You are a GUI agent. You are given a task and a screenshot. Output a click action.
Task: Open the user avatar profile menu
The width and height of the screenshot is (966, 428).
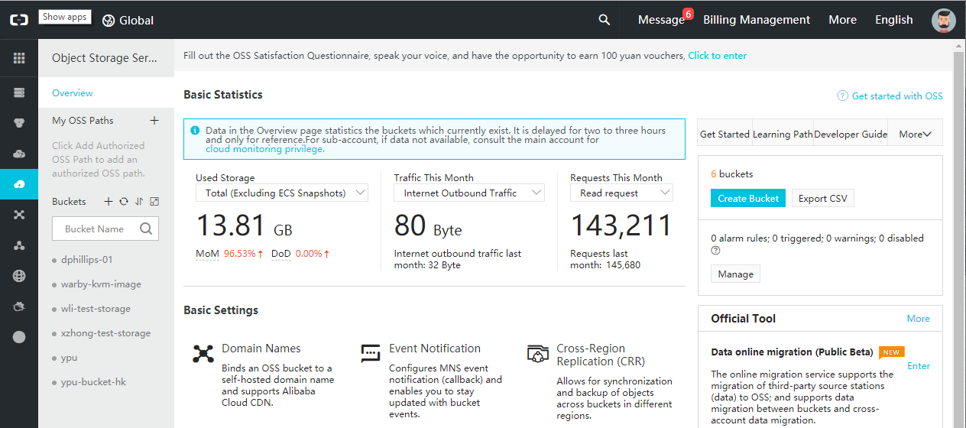point(943,20)
